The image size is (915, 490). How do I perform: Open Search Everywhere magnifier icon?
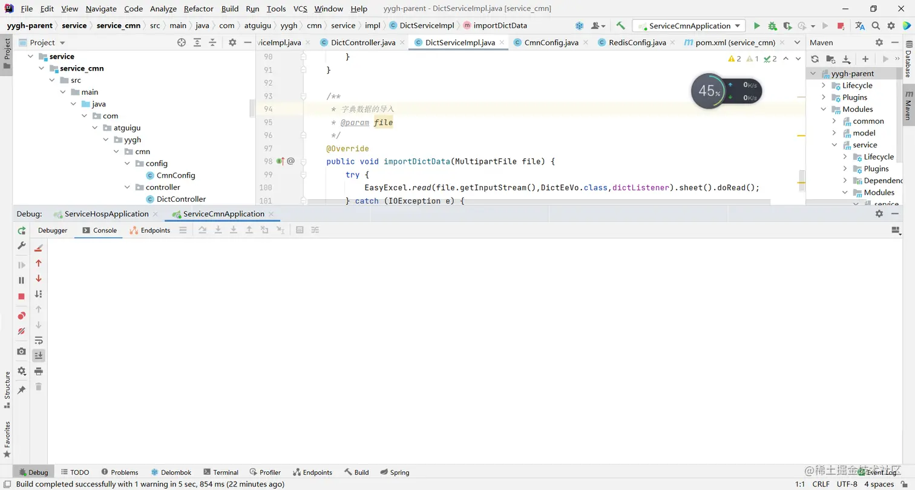click(876, 26)
